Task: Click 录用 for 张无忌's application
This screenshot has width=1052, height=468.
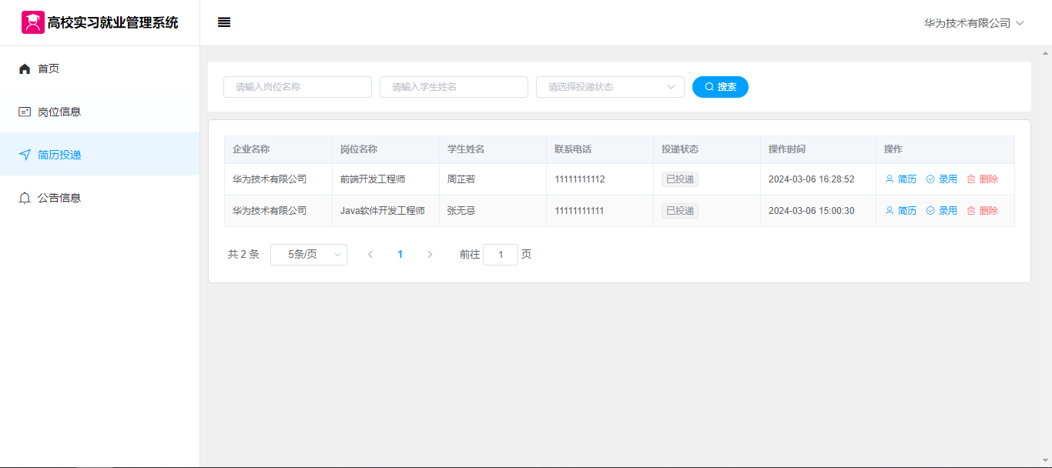Action: (942, 211)
